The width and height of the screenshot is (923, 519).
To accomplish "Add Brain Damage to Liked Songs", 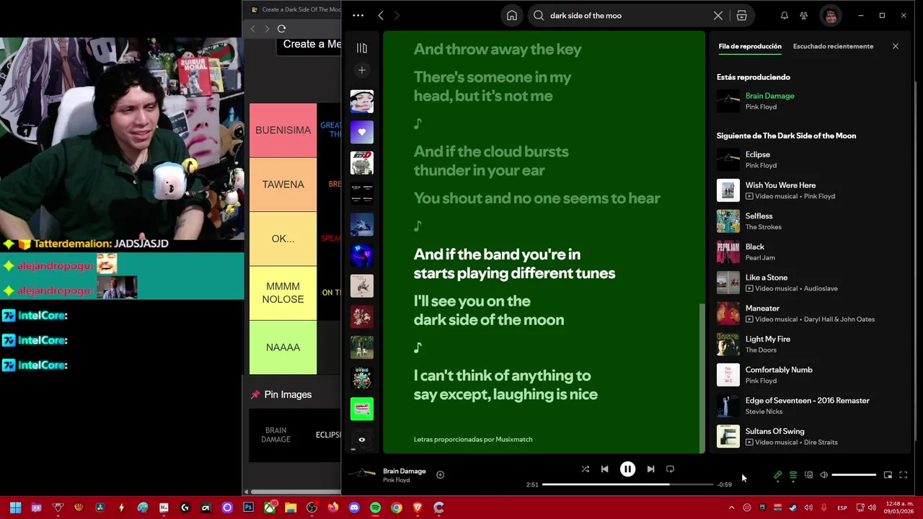I will pyautogui.click(x=440, y=474).
